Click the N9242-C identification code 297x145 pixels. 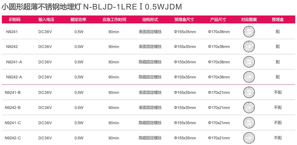point(13,138)
